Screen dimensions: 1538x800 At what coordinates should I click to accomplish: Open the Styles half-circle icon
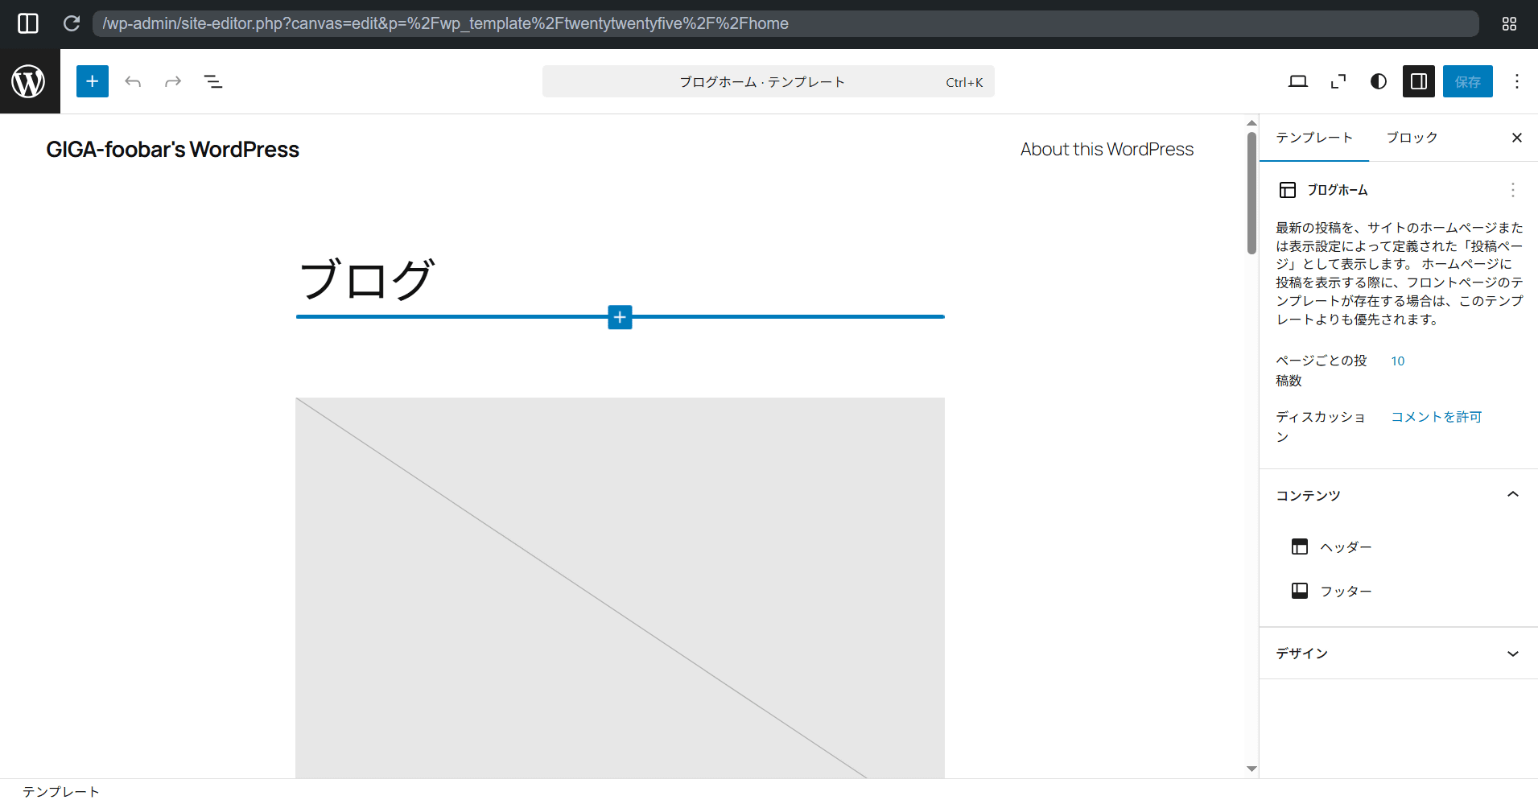tap(1379, 81)
